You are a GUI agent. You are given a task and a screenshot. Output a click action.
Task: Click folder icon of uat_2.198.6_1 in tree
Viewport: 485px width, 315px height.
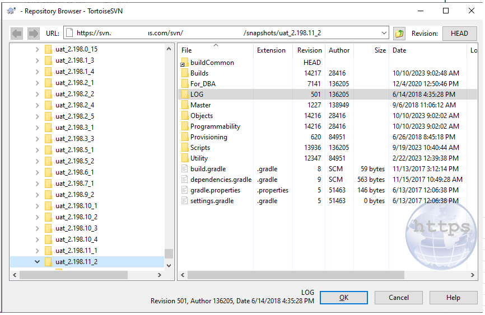point(48,172)
